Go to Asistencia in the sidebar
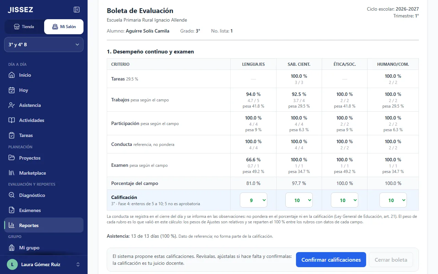This screenshot has width=438, height=274. click(44, 105)
